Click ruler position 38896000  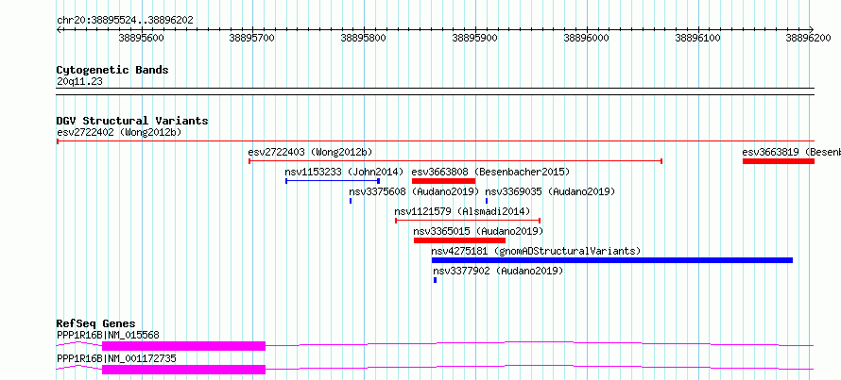coord(587,38)
